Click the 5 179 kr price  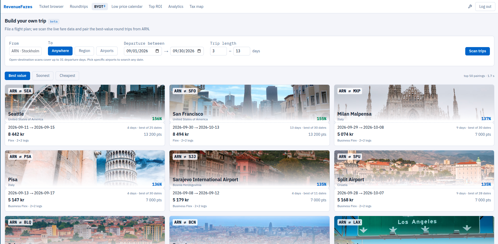pos(181,200)
